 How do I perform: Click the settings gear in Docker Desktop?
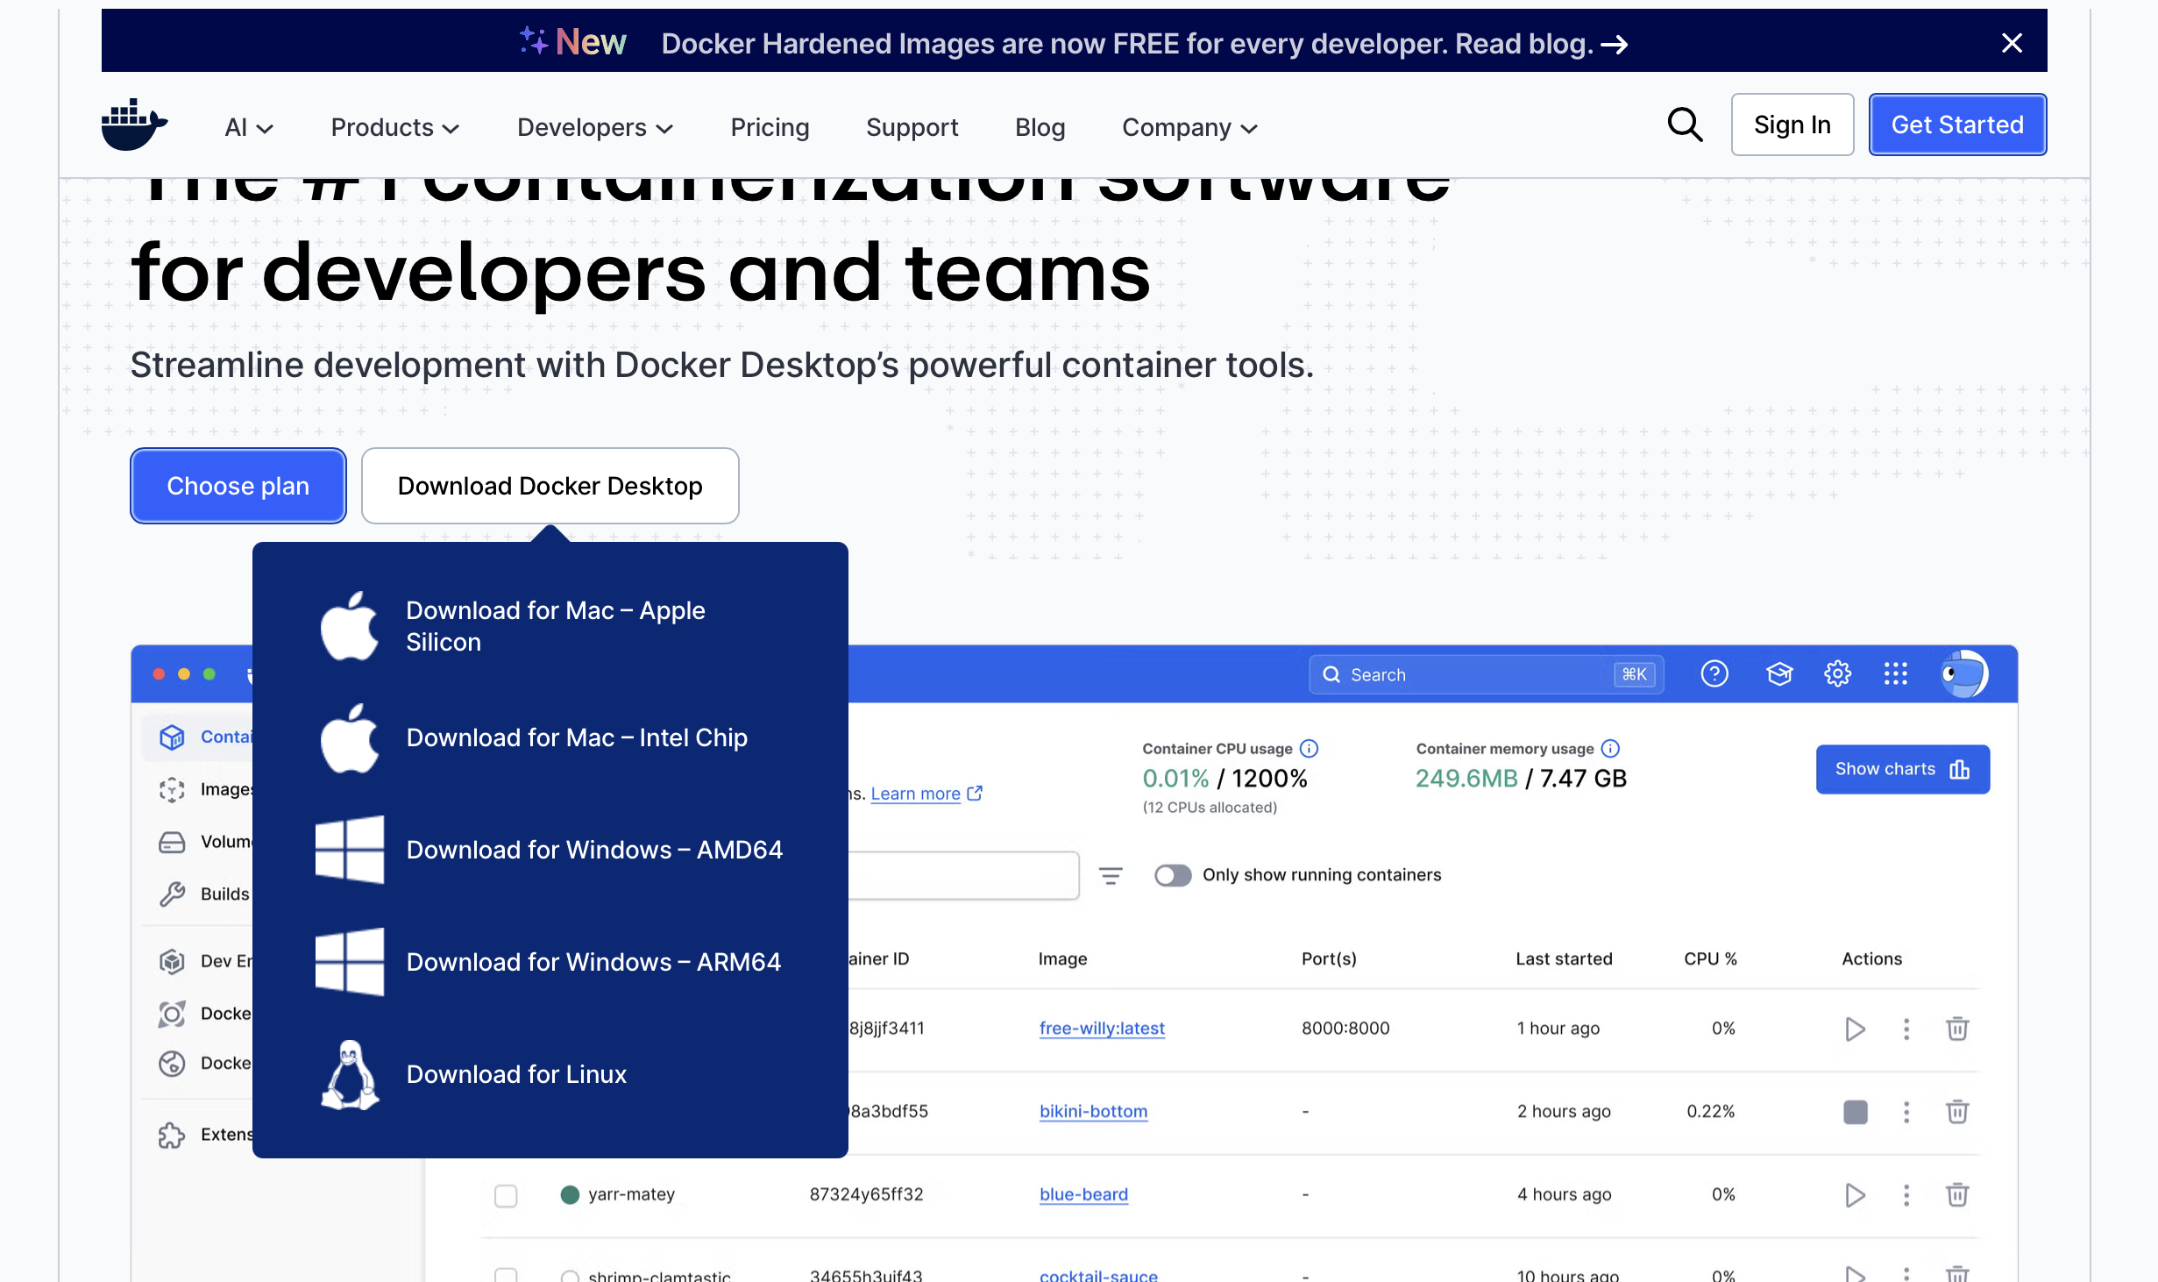point(1837,673)
